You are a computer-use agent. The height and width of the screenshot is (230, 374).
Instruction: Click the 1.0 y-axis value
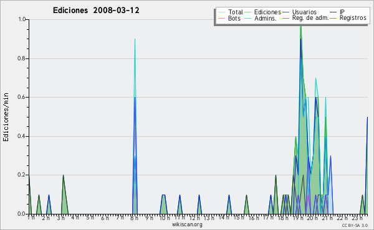[x=22, y=19]
